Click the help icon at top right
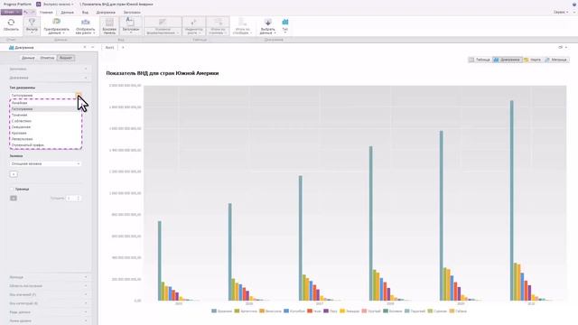Image resolution: width=578 pixels, height=325 pixels. [574, 4]
